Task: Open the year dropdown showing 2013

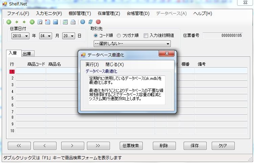Action: pyautogui.click(x=20, y=36)
